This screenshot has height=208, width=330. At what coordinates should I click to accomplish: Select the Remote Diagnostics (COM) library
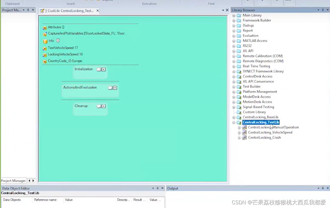click(263, 61)
